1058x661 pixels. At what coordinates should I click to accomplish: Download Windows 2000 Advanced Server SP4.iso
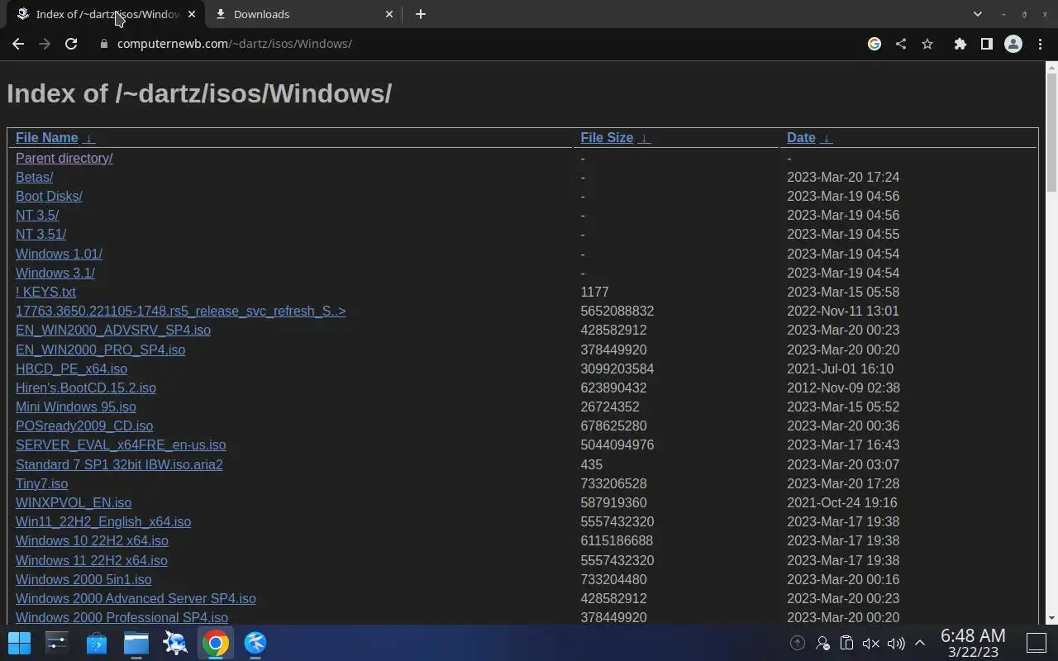(x=136, y=598)
